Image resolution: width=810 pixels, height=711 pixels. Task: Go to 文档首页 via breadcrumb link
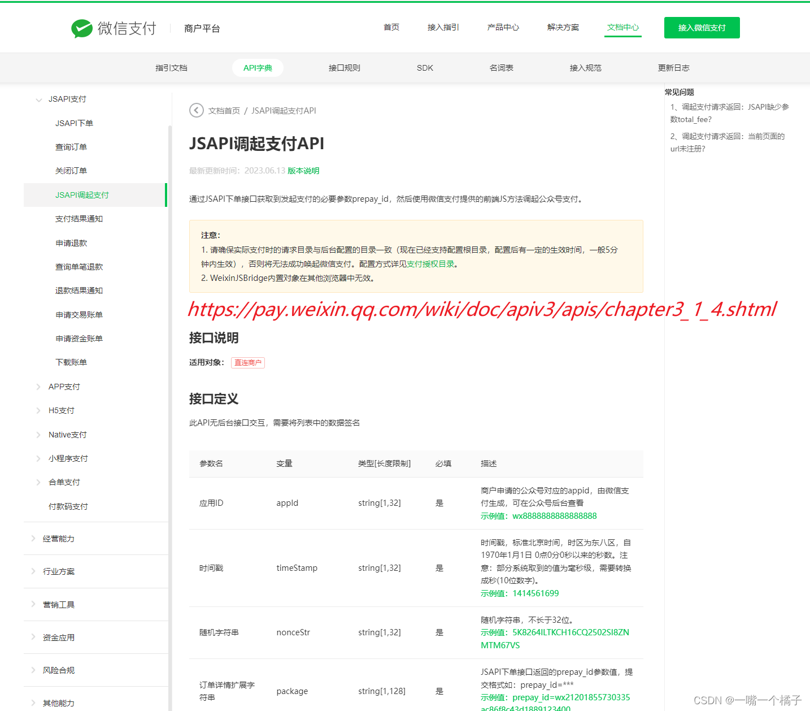tap(225, 110)
